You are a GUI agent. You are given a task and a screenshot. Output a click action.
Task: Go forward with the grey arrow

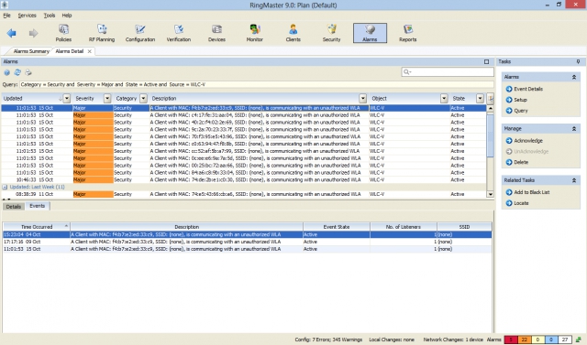click(x=33, y=33)
